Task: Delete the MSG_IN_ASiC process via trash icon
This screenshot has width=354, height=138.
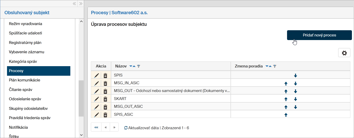Action: (105, 83)
